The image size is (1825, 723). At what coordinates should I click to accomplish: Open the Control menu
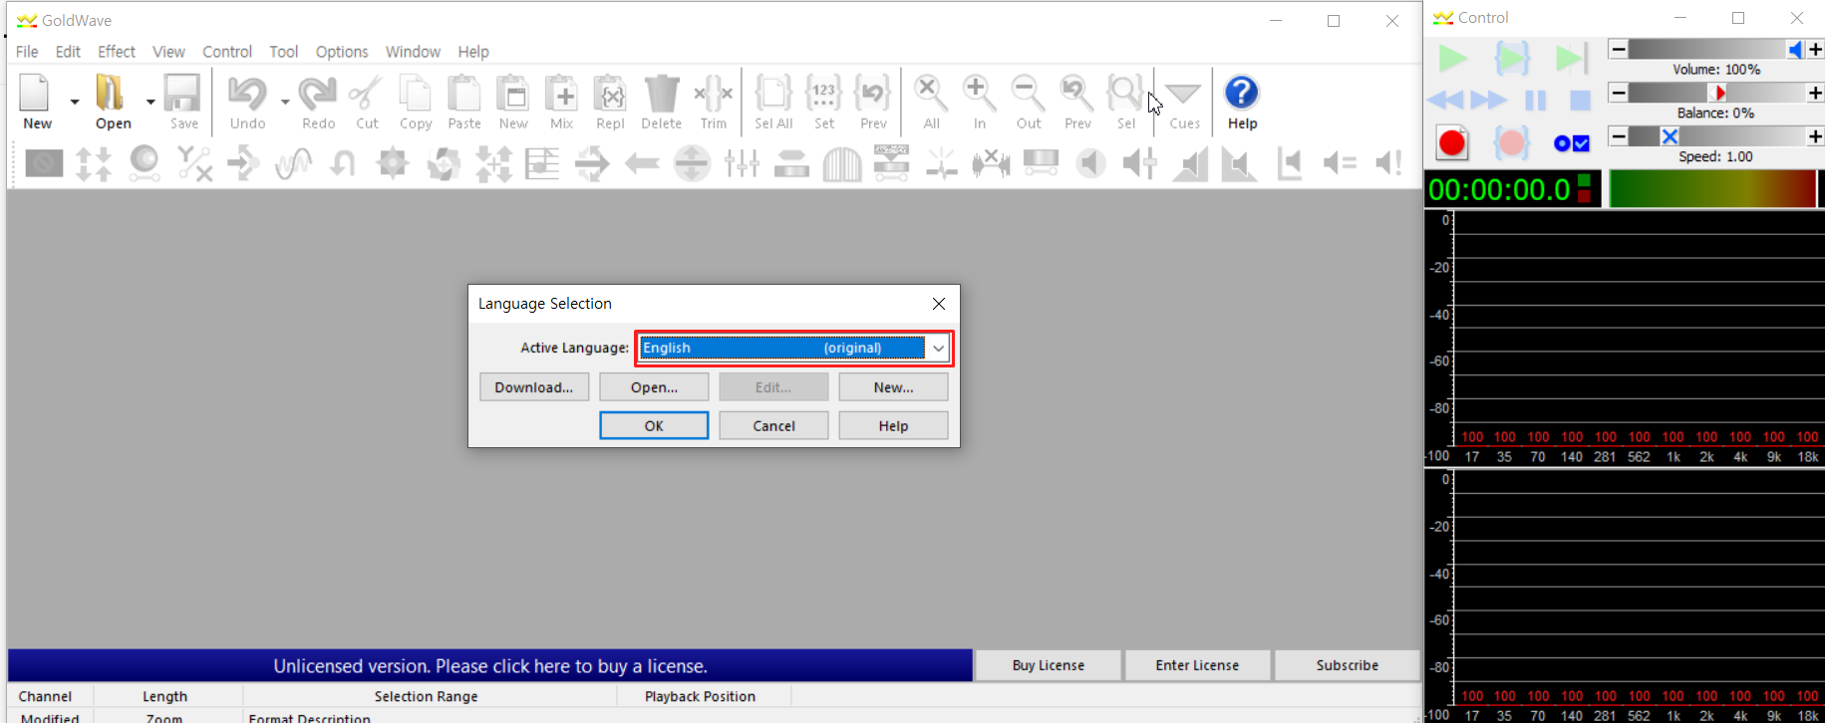coord(227,52)
